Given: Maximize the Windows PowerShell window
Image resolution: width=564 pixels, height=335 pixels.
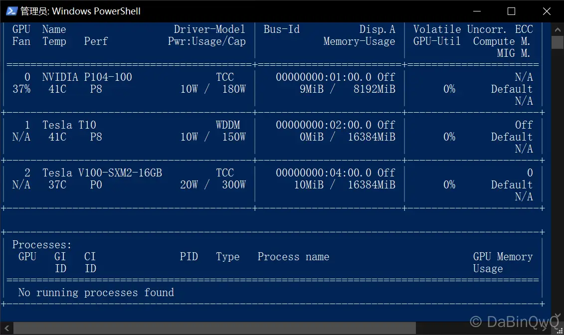Looking at the screenshot, I should (x=511, y=11).
